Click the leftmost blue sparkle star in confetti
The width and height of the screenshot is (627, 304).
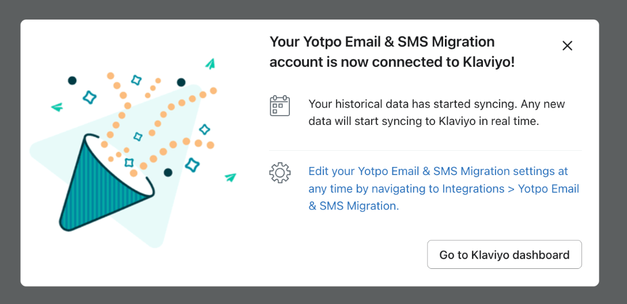coord(89,97)
